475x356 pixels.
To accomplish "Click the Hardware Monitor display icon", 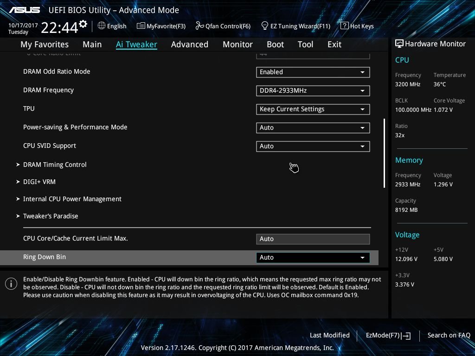I will coord(399,44).
